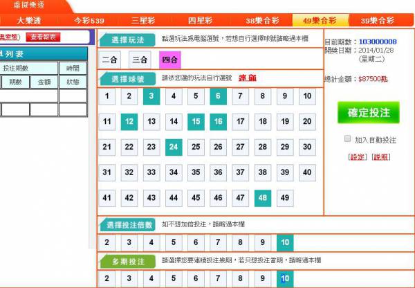
Task: Select multiplier 10 in 選擇投注倍數 row
Action: pos(284,242)
